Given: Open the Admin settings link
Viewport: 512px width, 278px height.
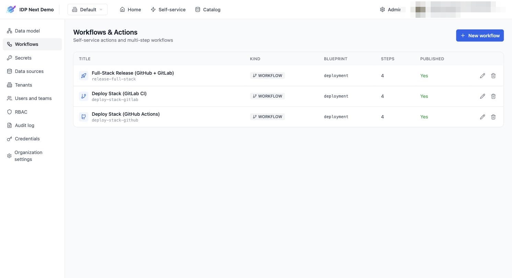Looking at the screenshot, I should coord(390,10).
